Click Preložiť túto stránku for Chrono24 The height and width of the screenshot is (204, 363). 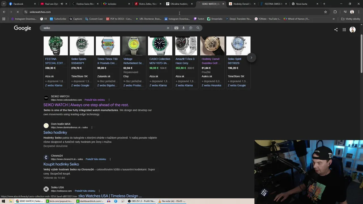(x=96, y=159)
